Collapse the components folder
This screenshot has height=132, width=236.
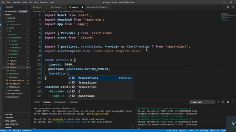(15, 38)
